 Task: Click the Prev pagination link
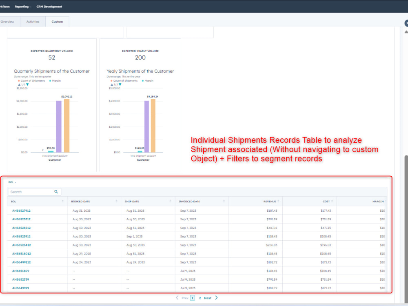tap(185, 298)
